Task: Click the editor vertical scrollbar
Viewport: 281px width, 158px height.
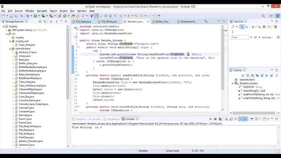Action: click(x=223, y=68)
